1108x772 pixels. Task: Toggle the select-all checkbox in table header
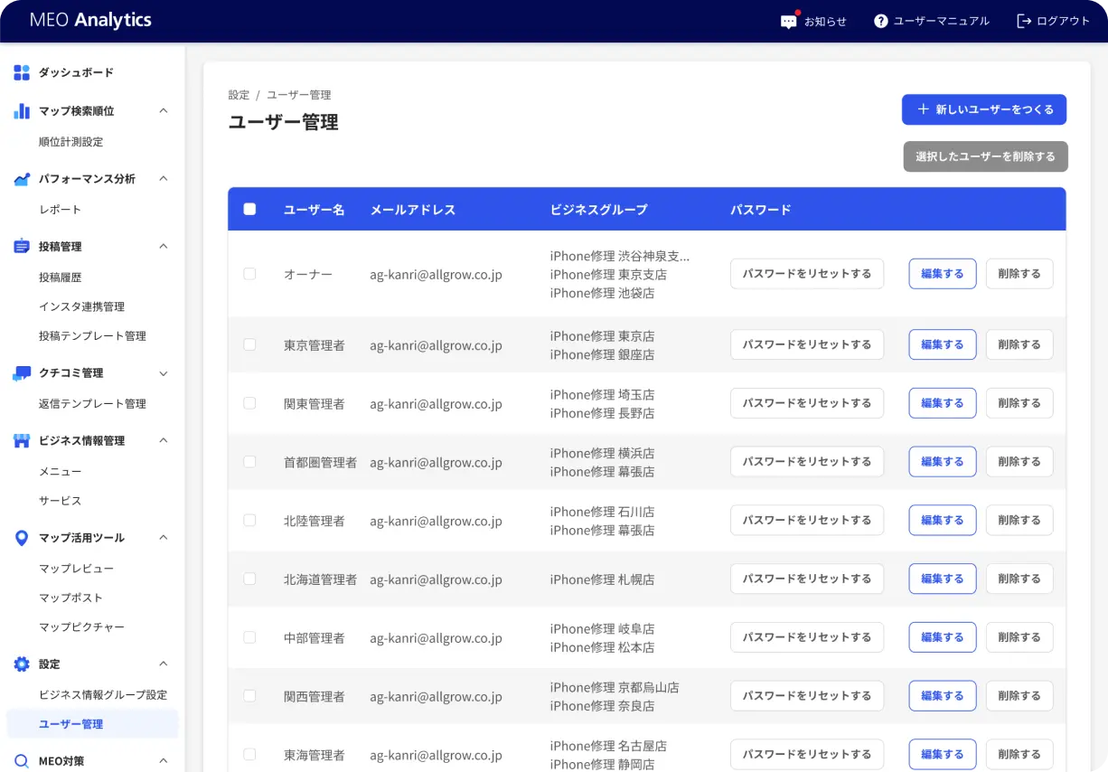click(x=249, y=209)
